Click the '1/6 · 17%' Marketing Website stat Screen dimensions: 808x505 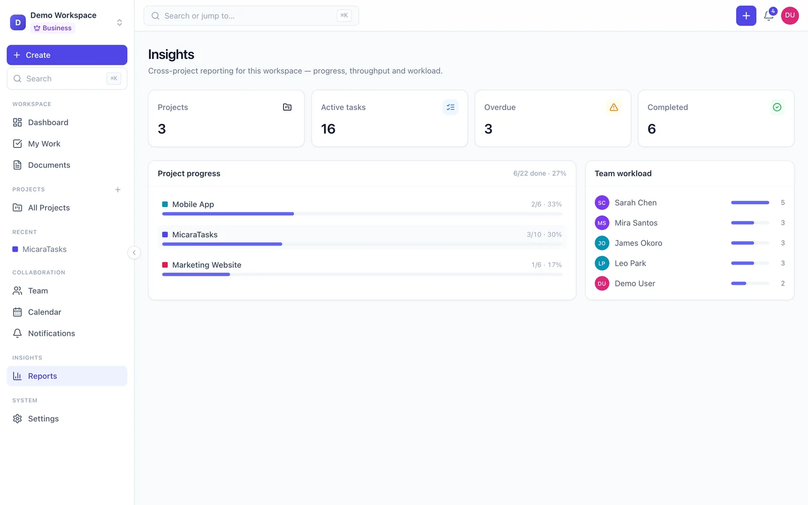coord(546,265)
